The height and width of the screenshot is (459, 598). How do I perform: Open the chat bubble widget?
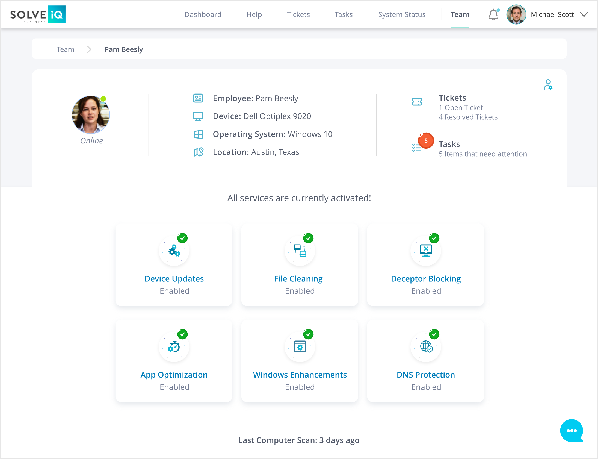pyautogui.click(x=571, y=430)
